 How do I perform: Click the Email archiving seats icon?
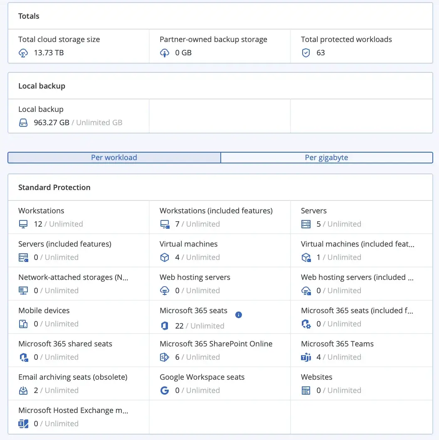point(23,391)
